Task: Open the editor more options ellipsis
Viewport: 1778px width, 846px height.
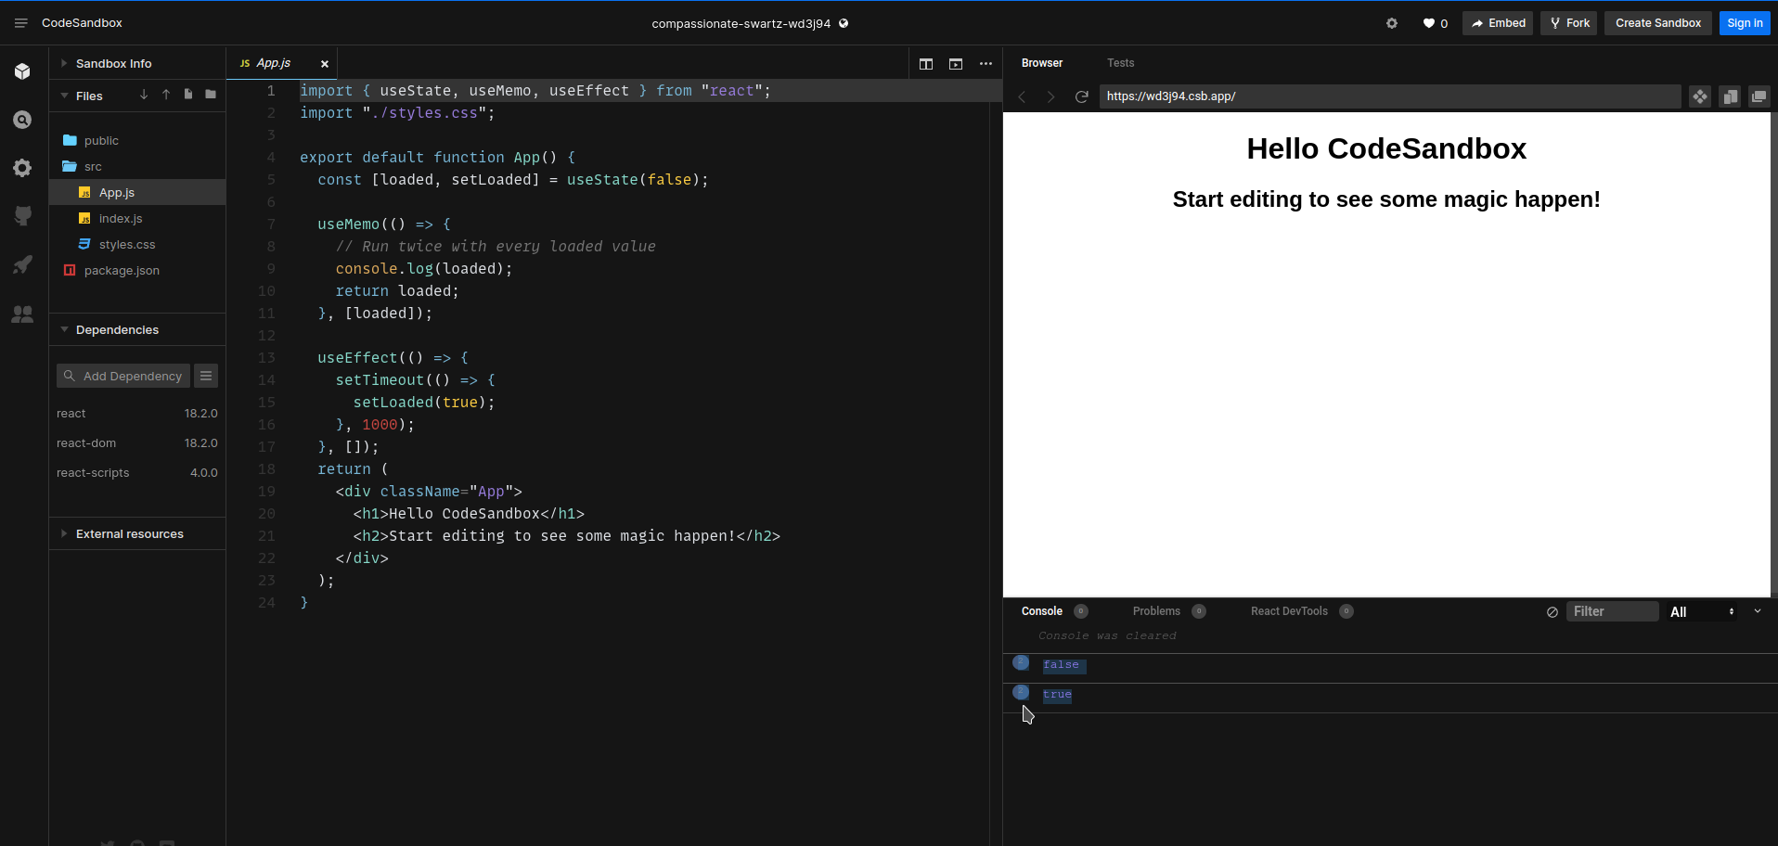Action: pos(986,64)
